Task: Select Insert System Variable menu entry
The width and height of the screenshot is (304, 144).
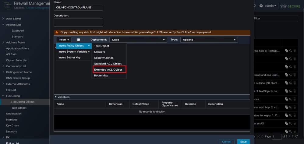Action: (x=74, y=51)
